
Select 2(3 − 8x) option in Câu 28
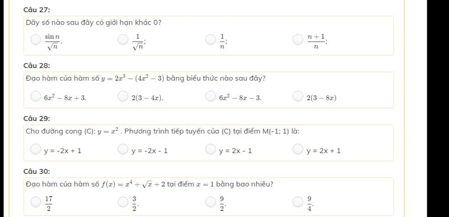click(x=298, y=96)
